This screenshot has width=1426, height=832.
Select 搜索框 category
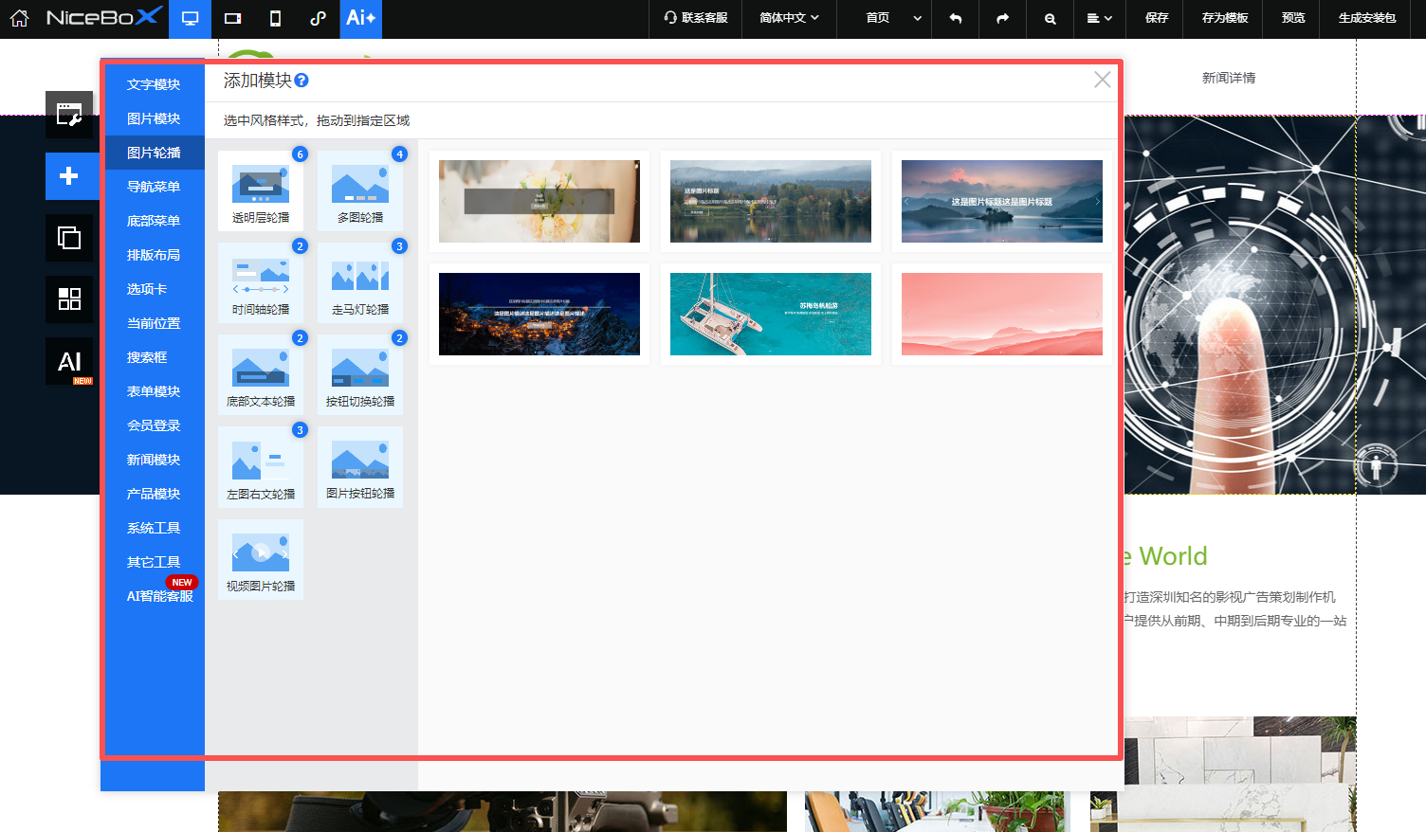[x=147, y=357]
